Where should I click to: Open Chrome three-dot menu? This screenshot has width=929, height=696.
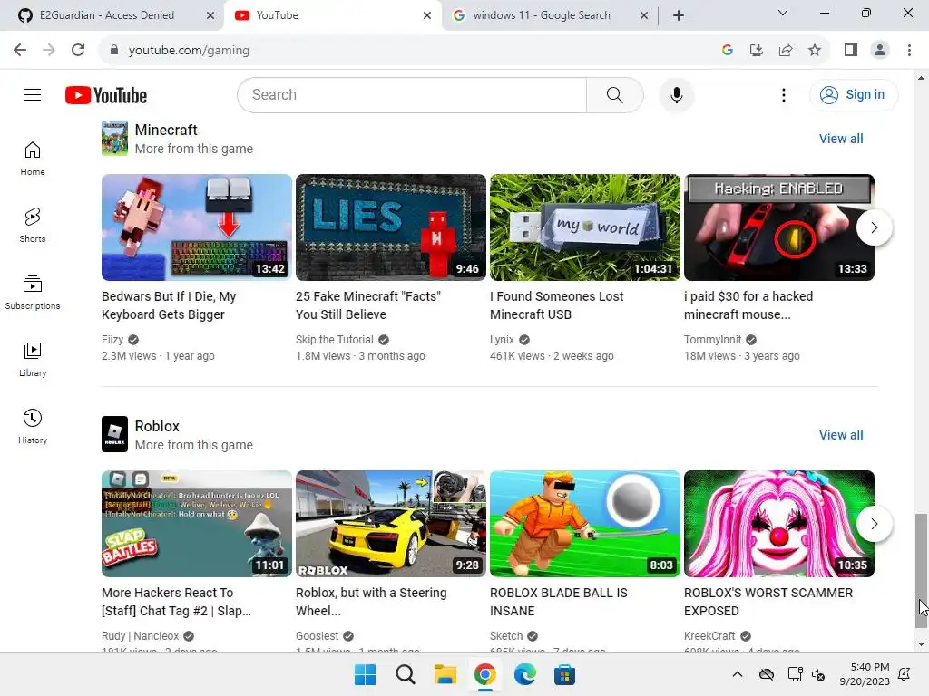[909, 50]
